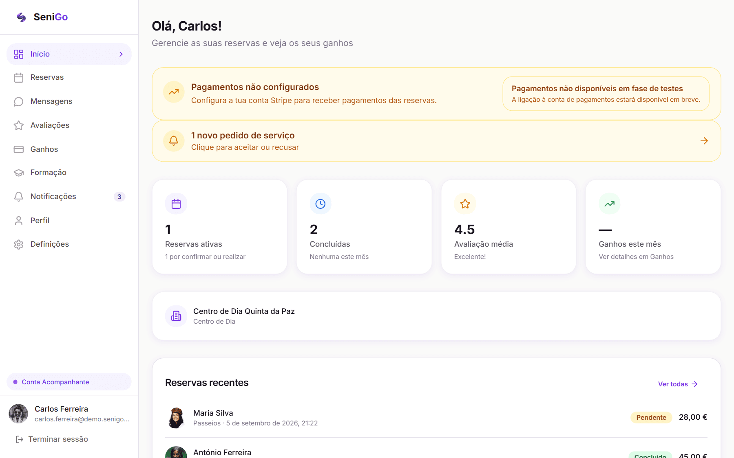
Task: Click the Maria Silva reservation name
Action: pos(213,413)
